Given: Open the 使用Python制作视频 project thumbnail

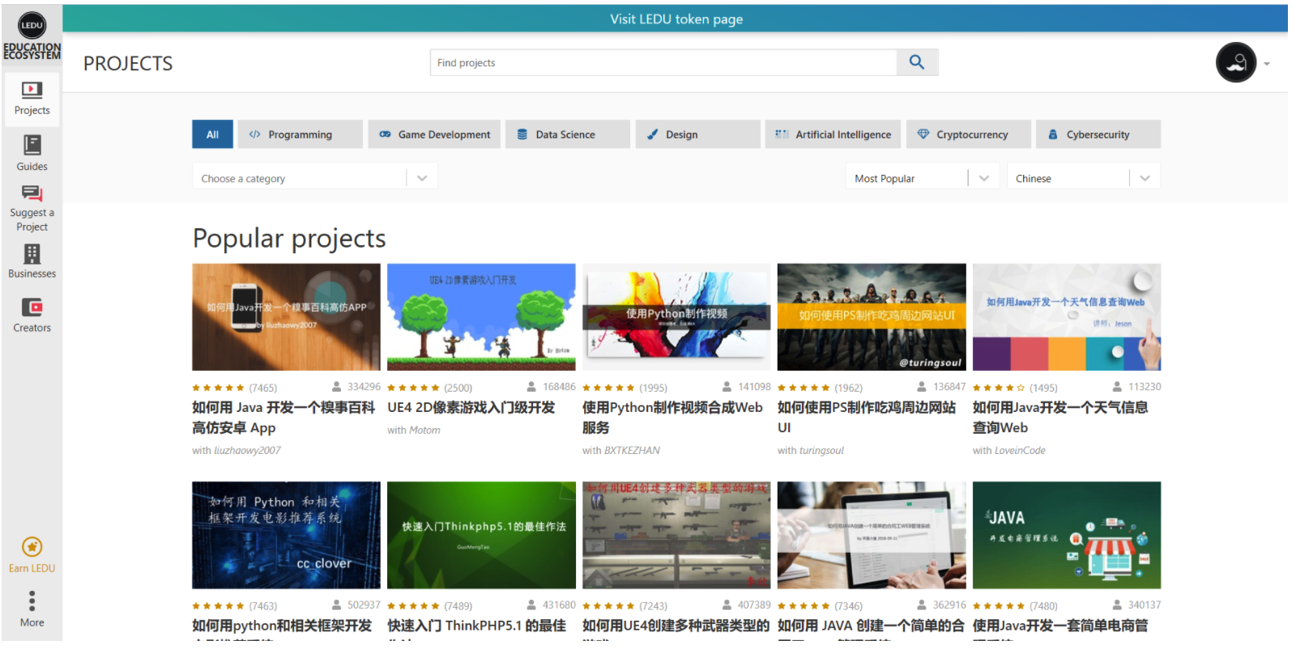Looking at the screenshot, I should point(676,316).
